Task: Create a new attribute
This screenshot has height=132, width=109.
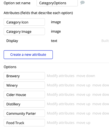Action: tap(28, 55)
